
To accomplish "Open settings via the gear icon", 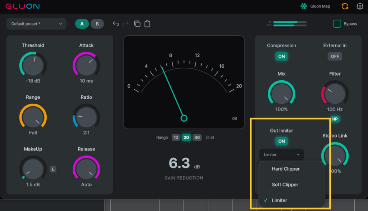I will pyautogui.click(x=360, y=6).
